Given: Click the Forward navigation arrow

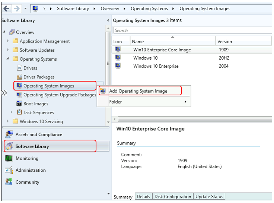Looking at the screenshot, I should tap(17, 9).
